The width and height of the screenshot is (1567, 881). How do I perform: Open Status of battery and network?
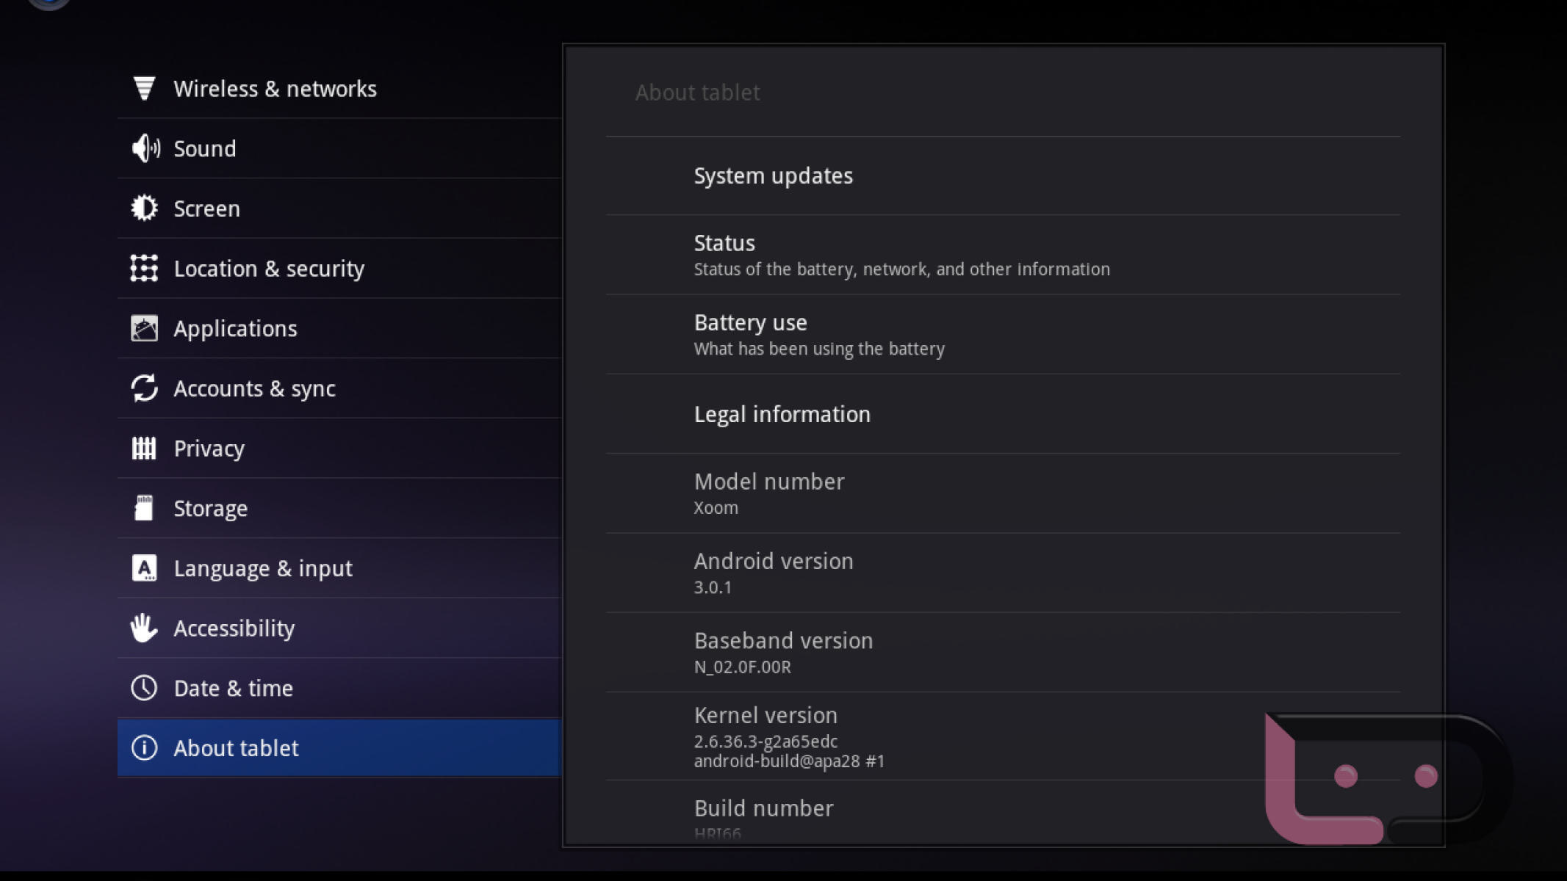click(901, 255)
